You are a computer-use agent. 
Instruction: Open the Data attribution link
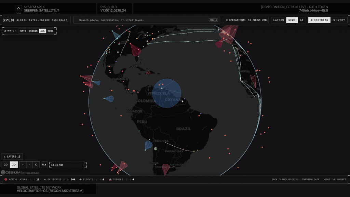coord(32,173)
